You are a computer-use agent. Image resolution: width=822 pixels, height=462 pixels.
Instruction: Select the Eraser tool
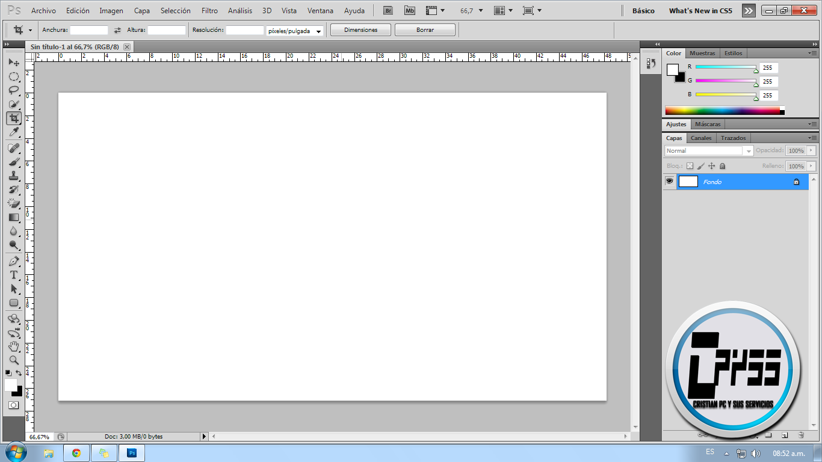(13, 203)
